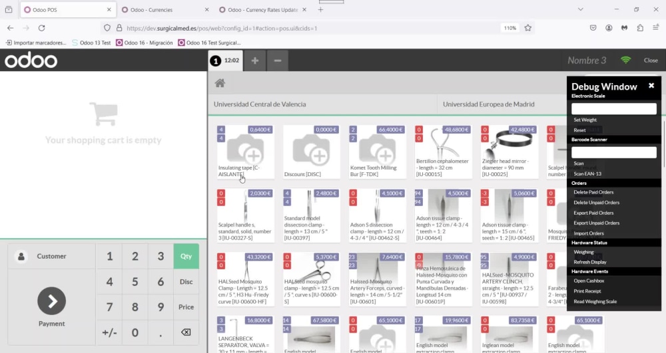The width and height of the screenshot is (666, 353).
Task: Tap the decimal point numpad key
Action: pos(161,332)
